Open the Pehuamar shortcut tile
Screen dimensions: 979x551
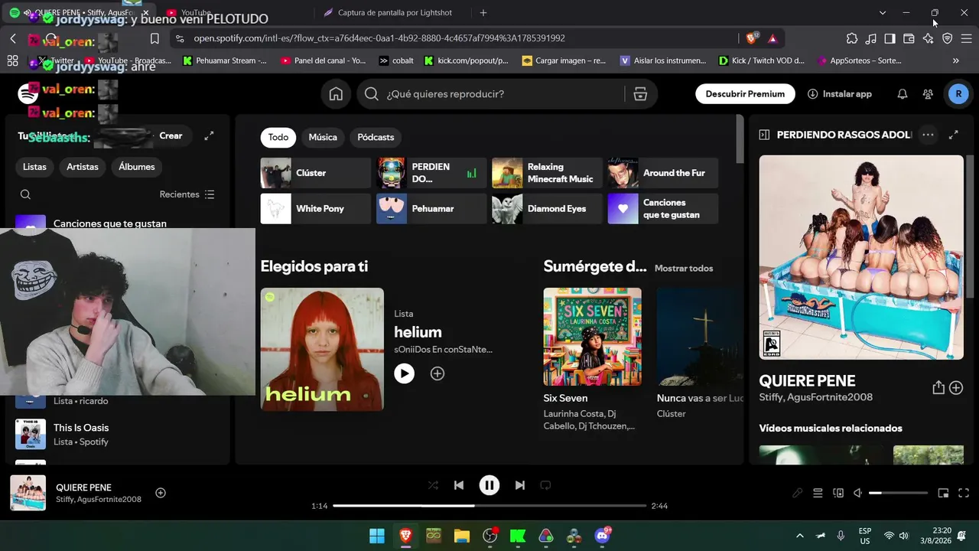pos(431,209)
